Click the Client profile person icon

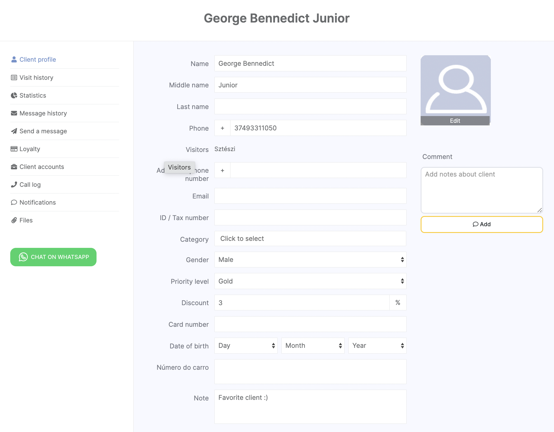pyautogui.click(x=14, y=60)
